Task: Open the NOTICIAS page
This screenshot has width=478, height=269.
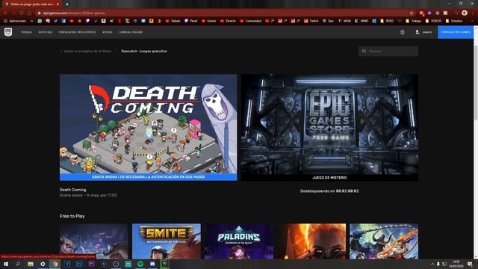Action: pyautogui.click(x=46, y=32)
